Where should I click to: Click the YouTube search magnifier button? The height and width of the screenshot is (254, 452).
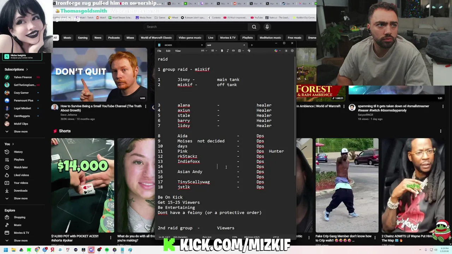click(254, 27)
